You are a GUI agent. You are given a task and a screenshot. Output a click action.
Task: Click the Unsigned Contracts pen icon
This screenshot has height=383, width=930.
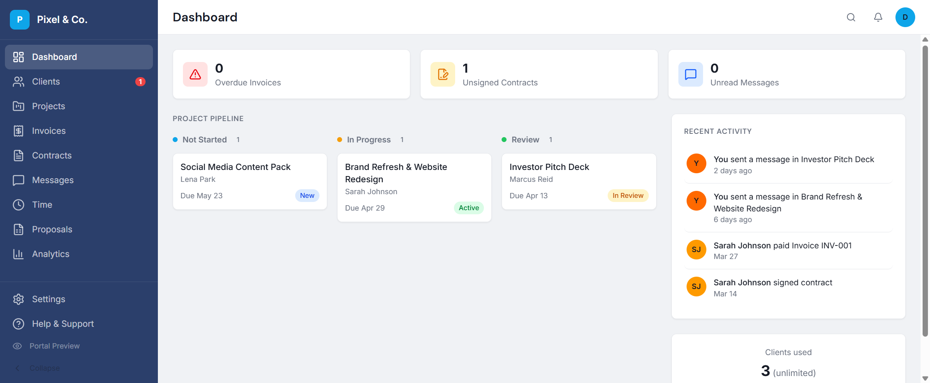[x=443, y=74]
